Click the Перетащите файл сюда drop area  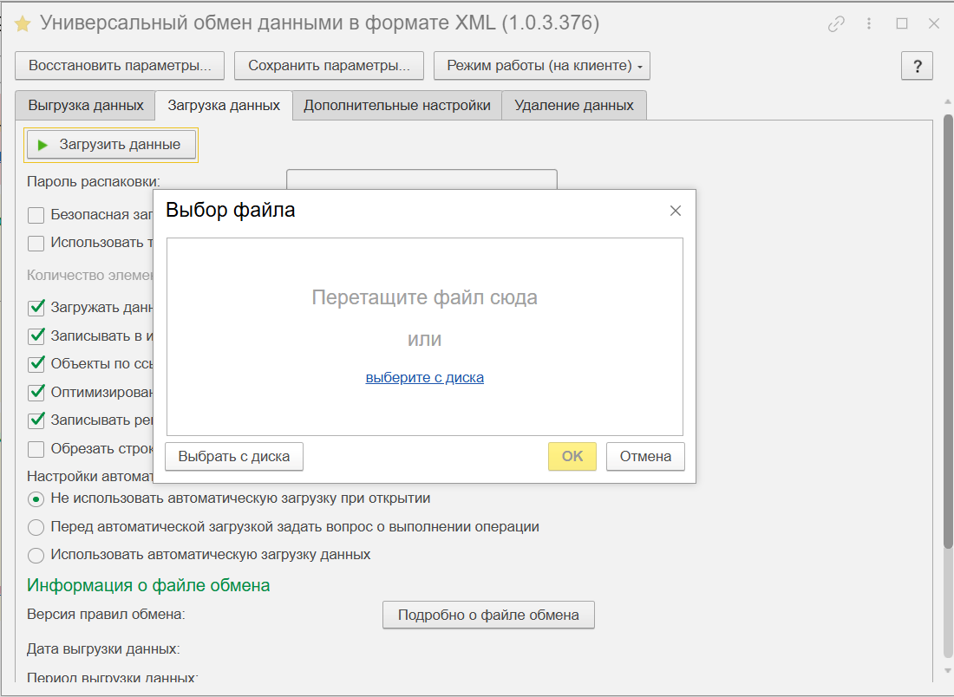425,336
